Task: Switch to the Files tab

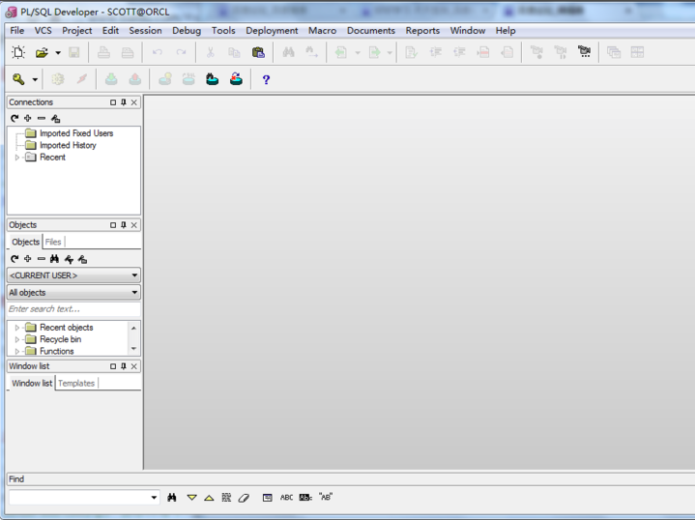Action: click(x=53, y=242)
